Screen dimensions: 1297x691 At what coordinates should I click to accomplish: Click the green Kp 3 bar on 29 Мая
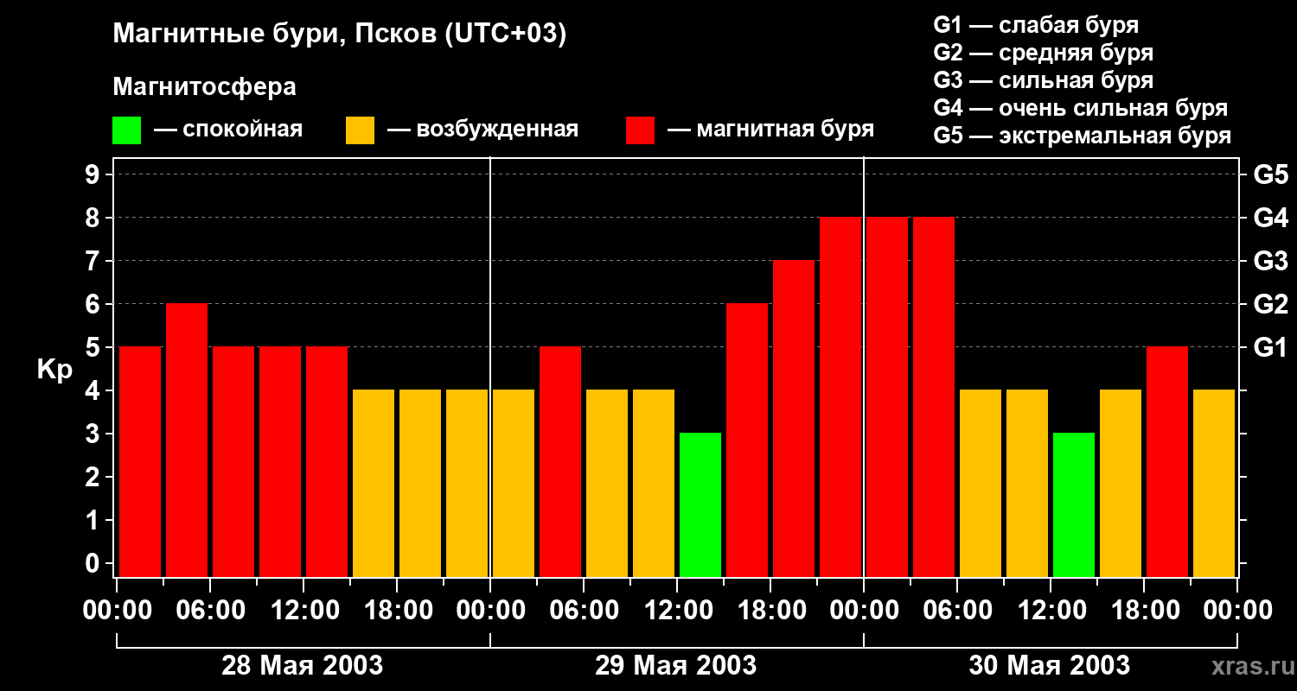click(x=700, y=505)
